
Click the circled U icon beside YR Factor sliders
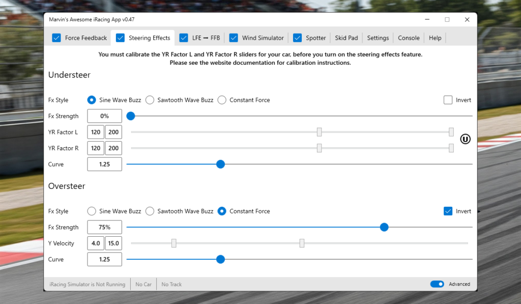point(465,139)
